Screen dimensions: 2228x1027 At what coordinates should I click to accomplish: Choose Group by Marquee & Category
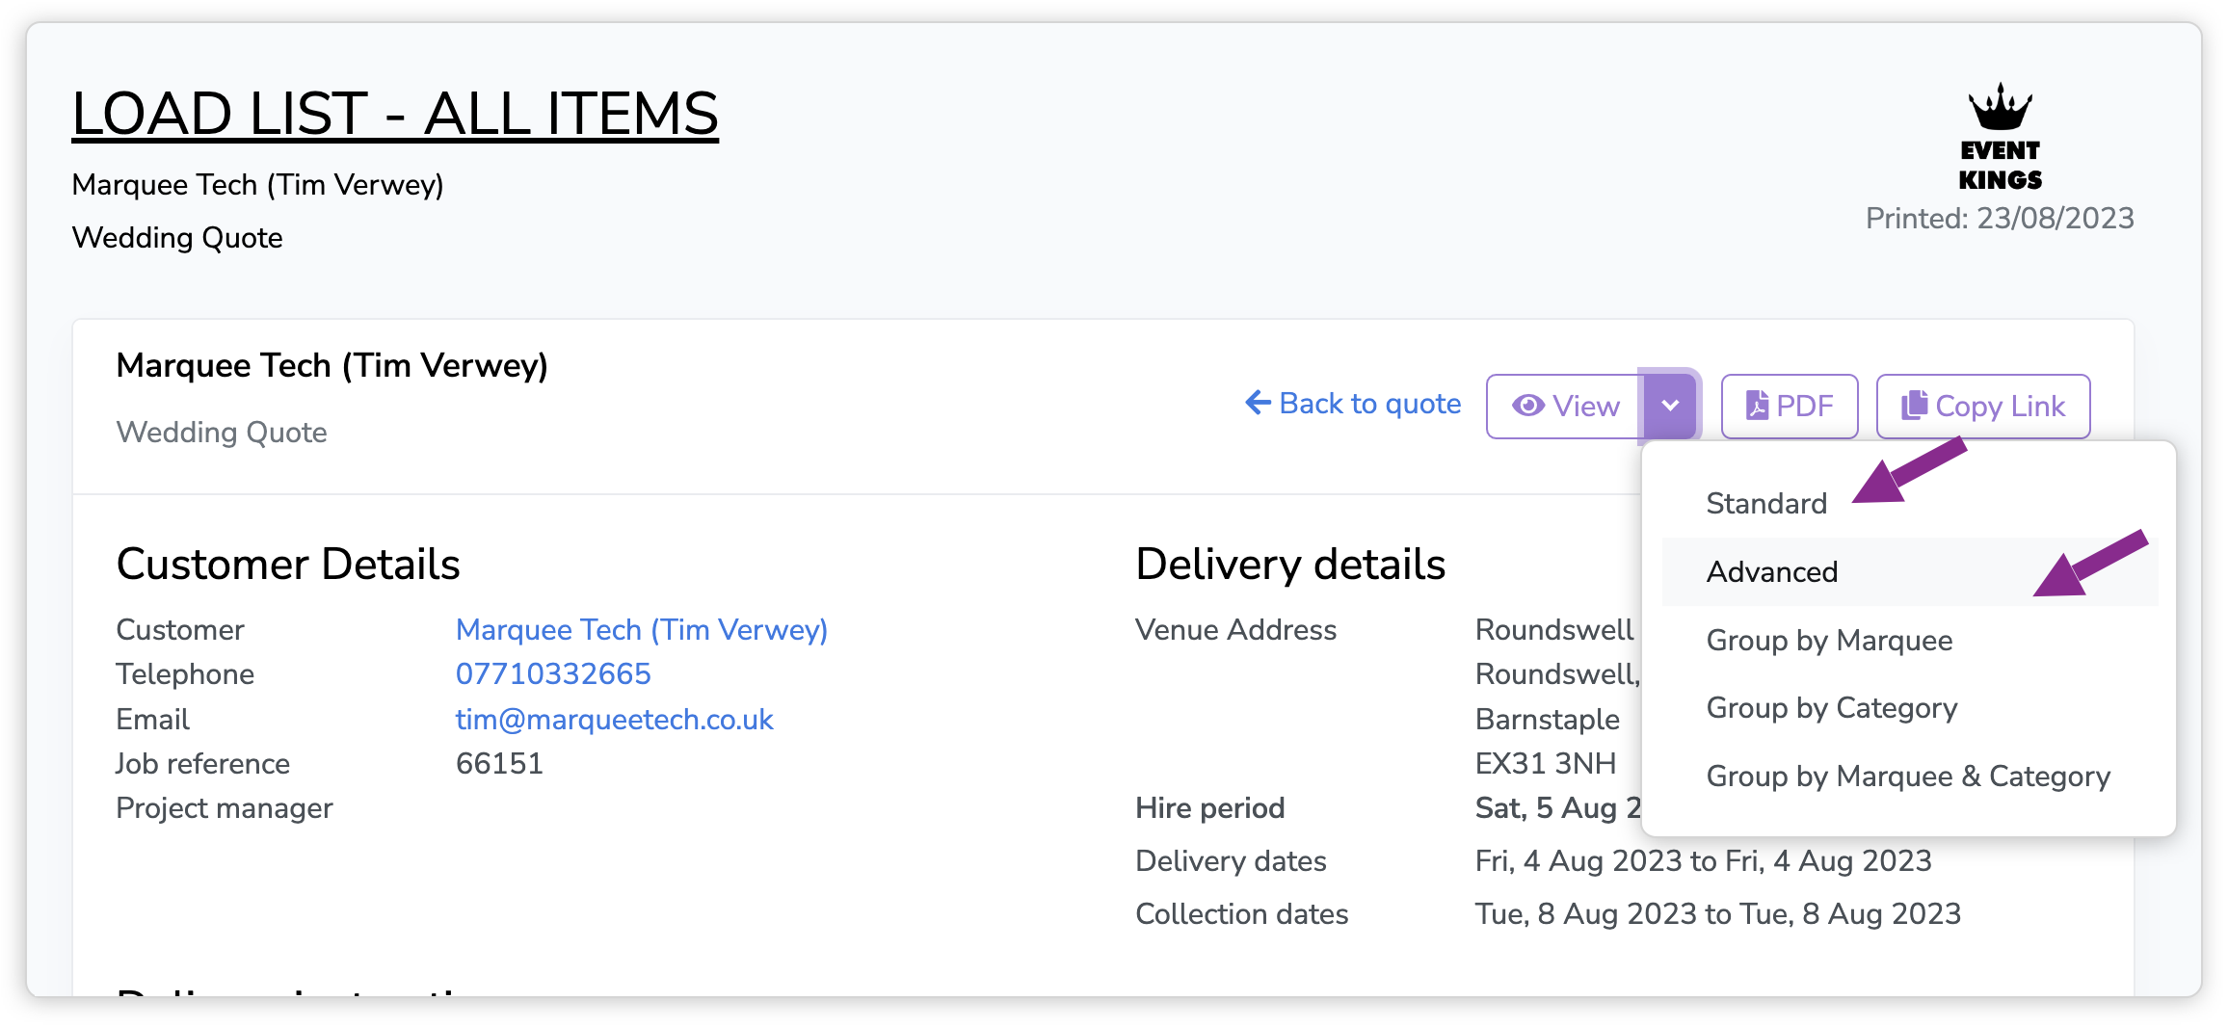pyautogui.click(x=1910, y=777)
